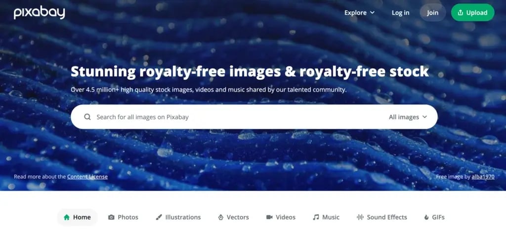
Task: Click the flame icon beside GIFs
Action: point(426,217)
